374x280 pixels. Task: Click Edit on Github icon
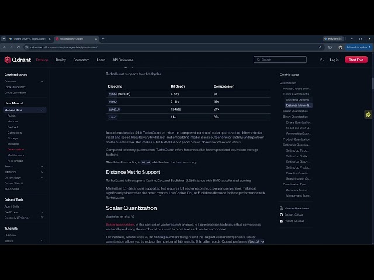point(282,215)
